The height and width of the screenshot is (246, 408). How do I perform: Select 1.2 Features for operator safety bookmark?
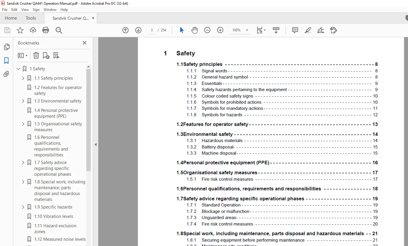[x=58, y=90]
